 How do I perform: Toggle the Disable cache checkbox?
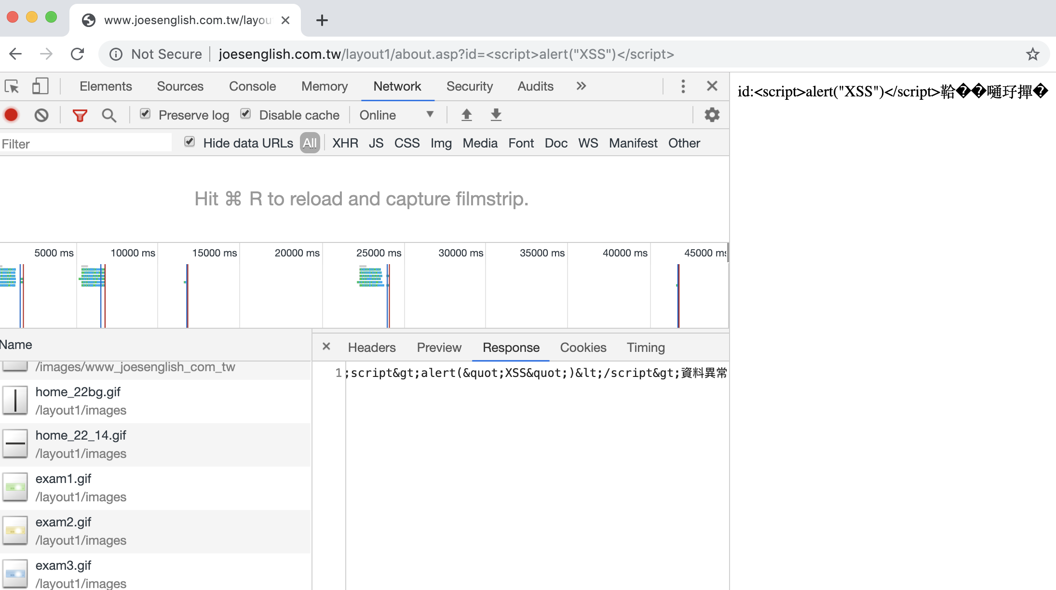tap(245, 114)
